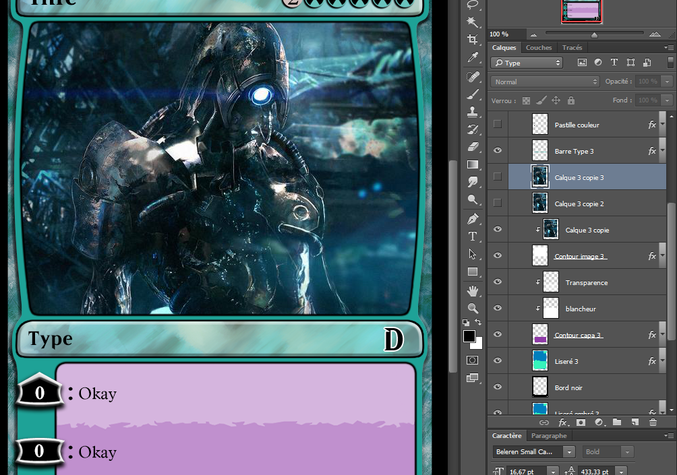Select the Rectangle shape tool
The image size is (677, 475).
[473, 272]
